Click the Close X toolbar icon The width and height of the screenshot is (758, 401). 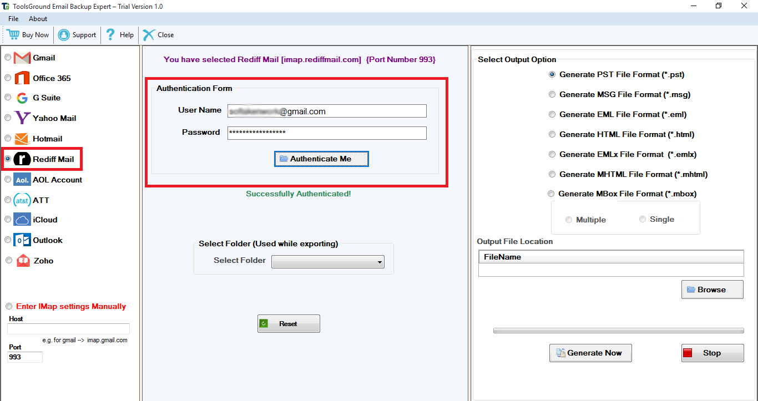point(148,34)
